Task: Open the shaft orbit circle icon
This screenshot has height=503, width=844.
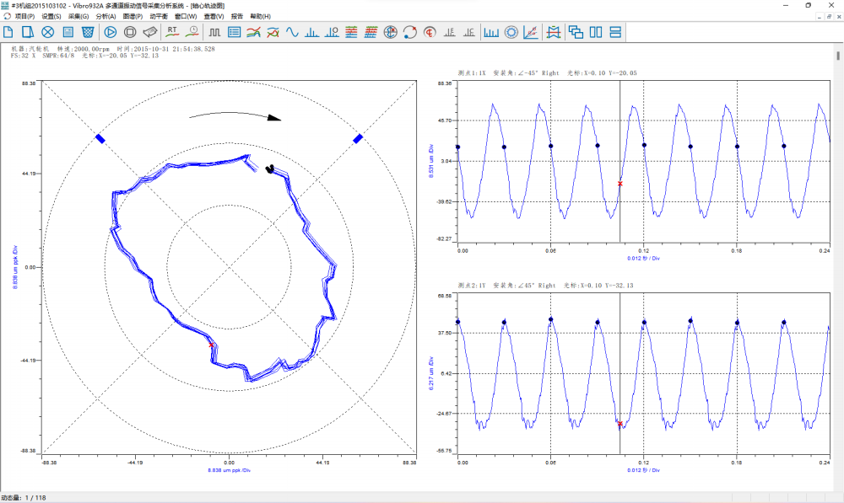Action: click(409, 32)
